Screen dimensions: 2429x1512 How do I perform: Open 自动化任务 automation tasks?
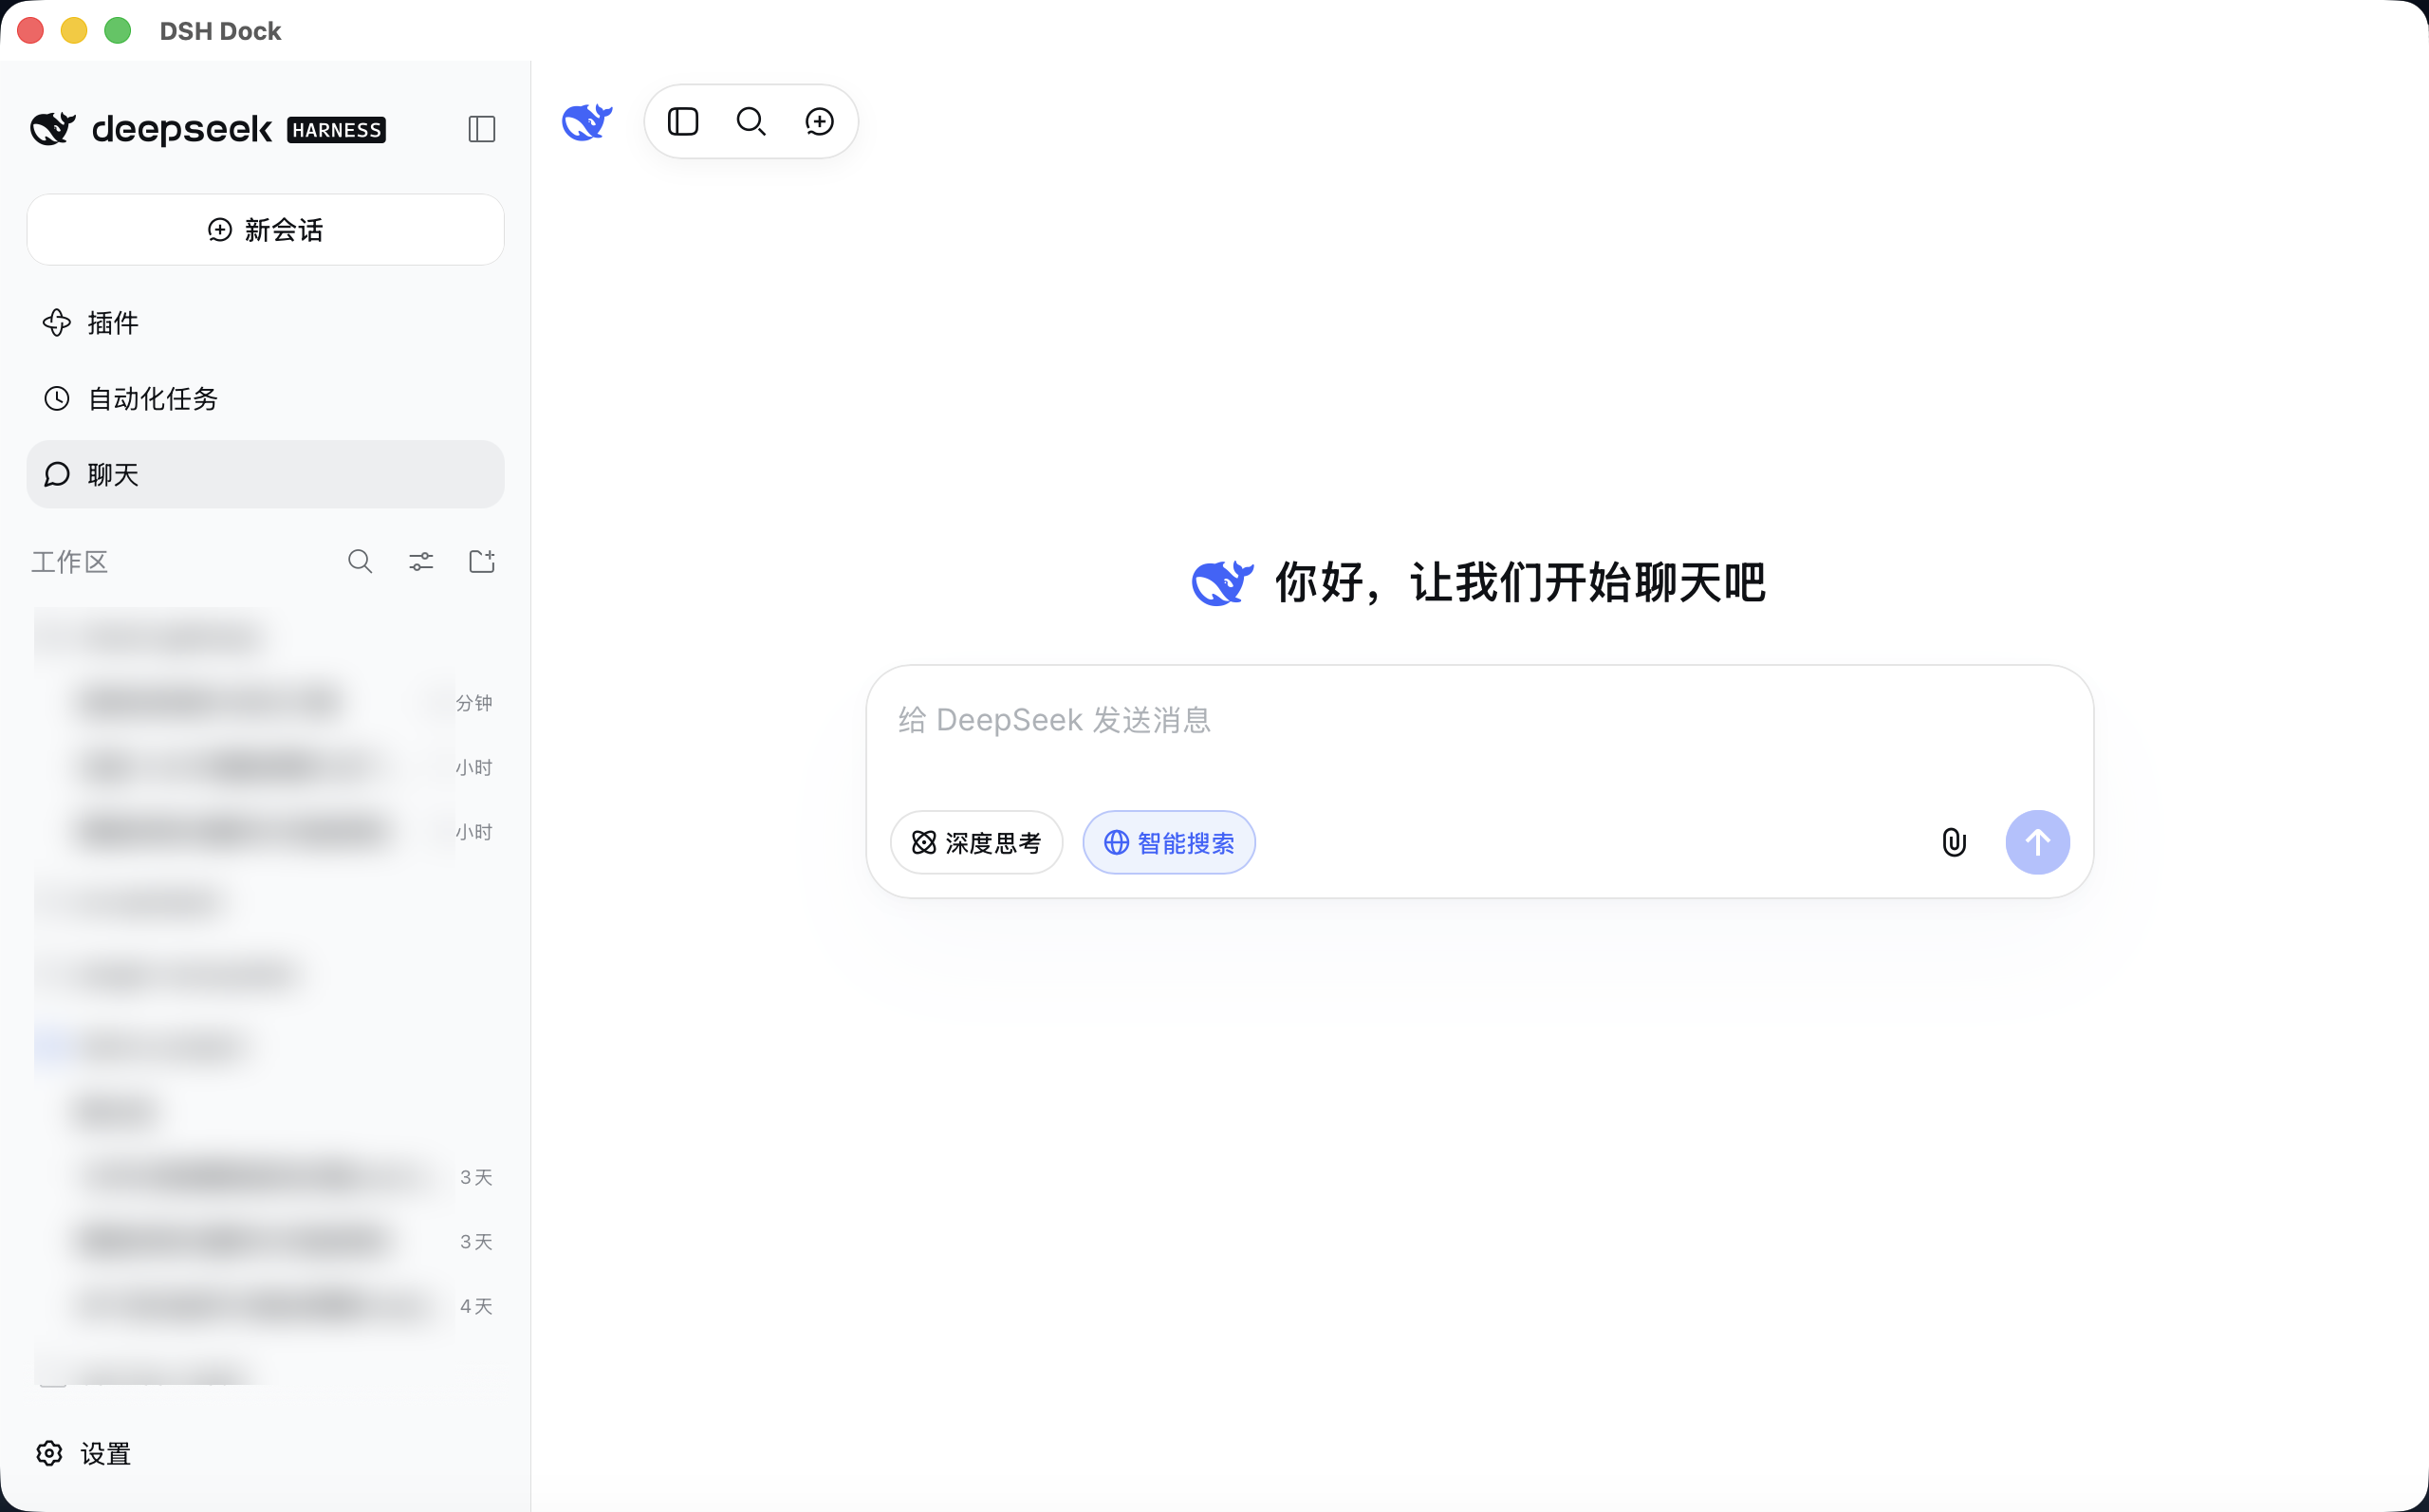(265, 399)
